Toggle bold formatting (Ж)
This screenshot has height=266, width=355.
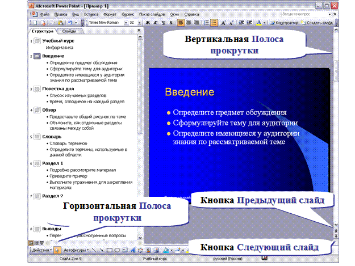148,23
